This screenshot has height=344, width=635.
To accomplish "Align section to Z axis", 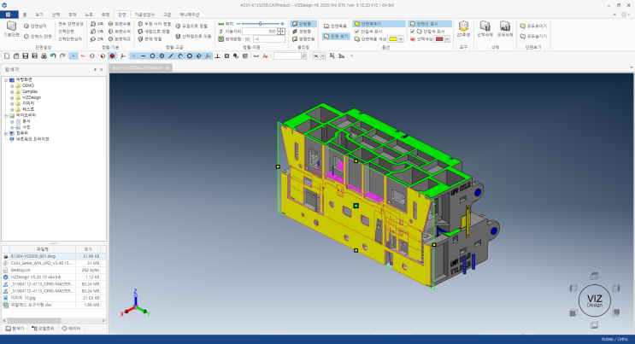I will [97, 39].
